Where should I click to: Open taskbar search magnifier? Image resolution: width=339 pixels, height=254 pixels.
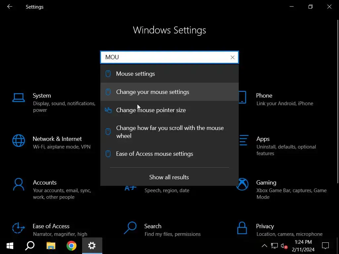click(30, 246)
